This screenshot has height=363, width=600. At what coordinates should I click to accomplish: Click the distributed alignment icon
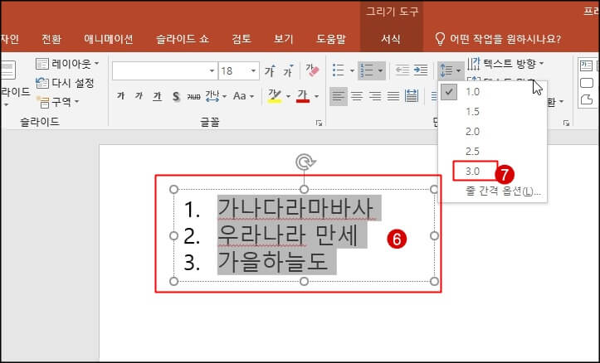click(412, 96)
